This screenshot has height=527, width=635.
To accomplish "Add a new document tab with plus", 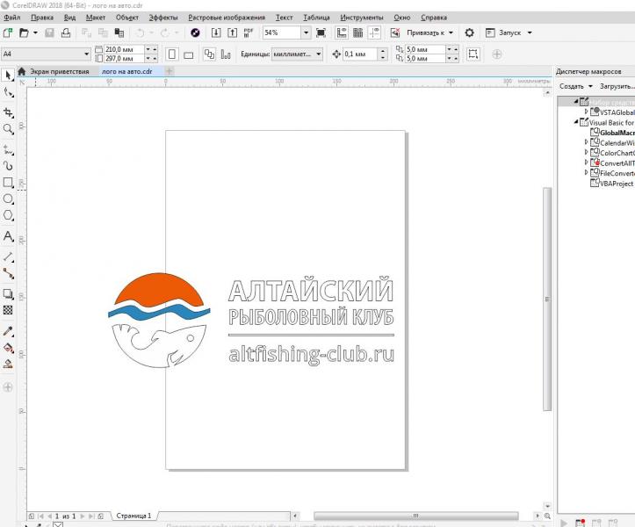I will (x=170, y=71).
